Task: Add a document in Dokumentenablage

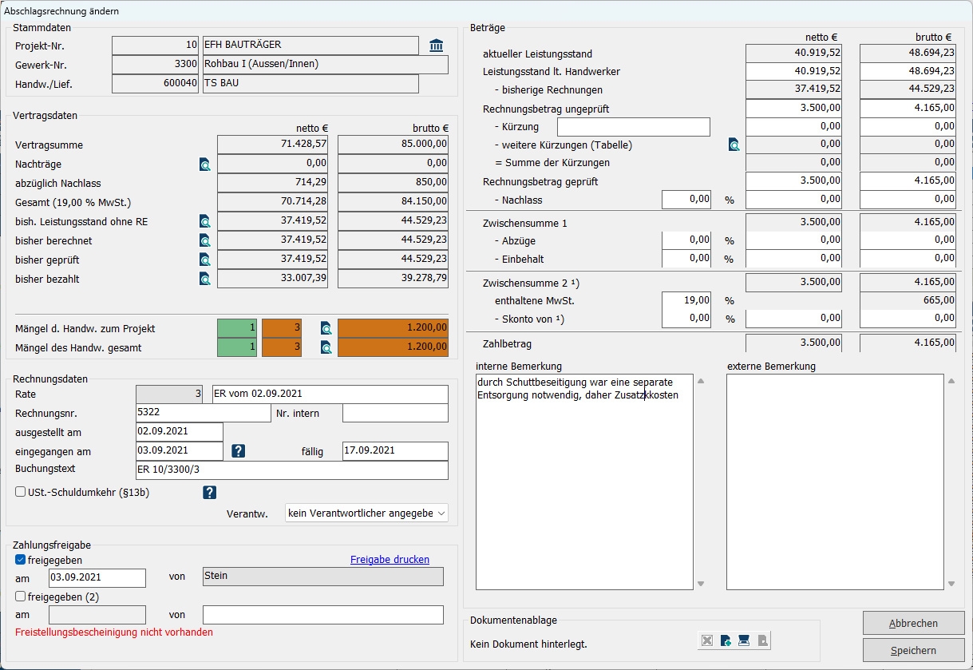Action: coord(726,640)
